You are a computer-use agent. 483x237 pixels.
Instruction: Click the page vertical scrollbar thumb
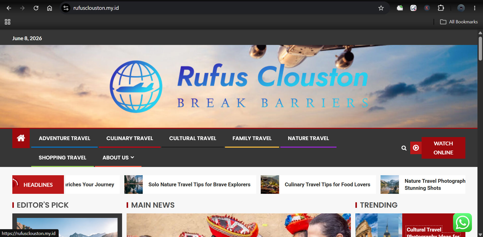(x=480, y=48)
